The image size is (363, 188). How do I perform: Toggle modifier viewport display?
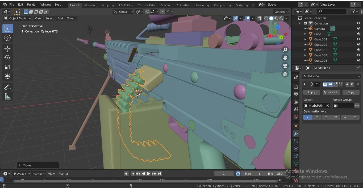click(x=330, y=84)
